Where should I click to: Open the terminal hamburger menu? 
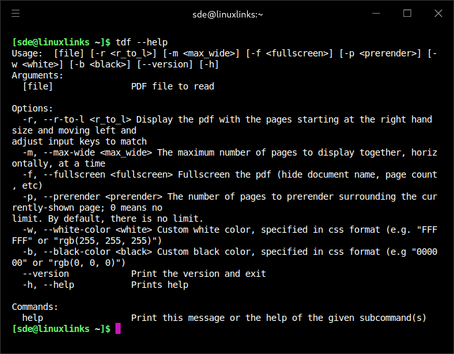[16, 13]
